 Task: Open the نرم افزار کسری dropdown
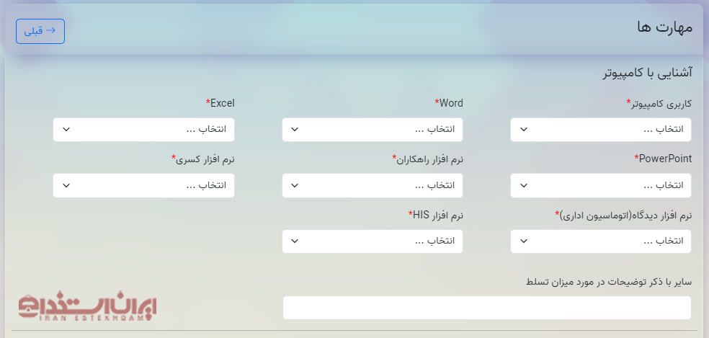tap(143, 185)
